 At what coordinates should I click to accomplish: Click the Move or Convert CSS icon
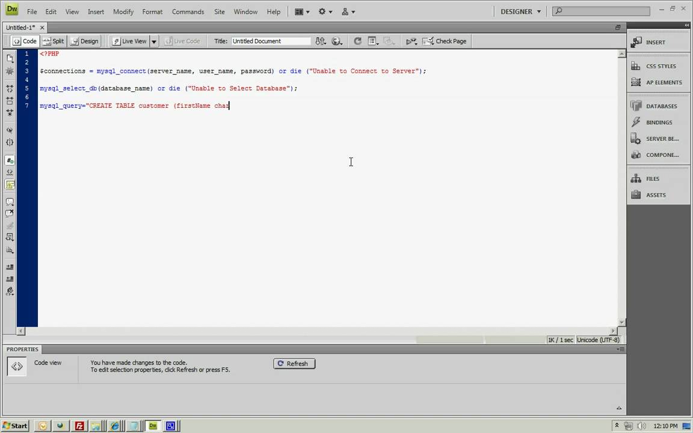pos(10,250)
